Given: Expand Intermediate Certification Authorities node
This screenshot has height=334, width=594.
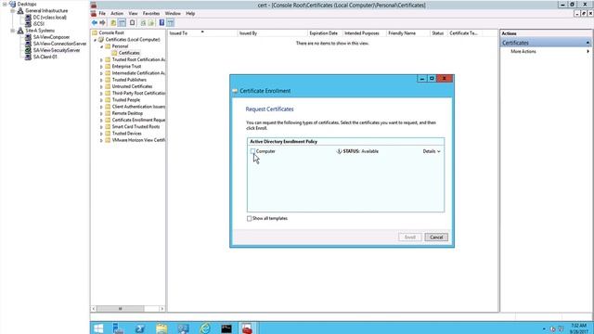Looking at the screenshot, I should tap(101, 73).
